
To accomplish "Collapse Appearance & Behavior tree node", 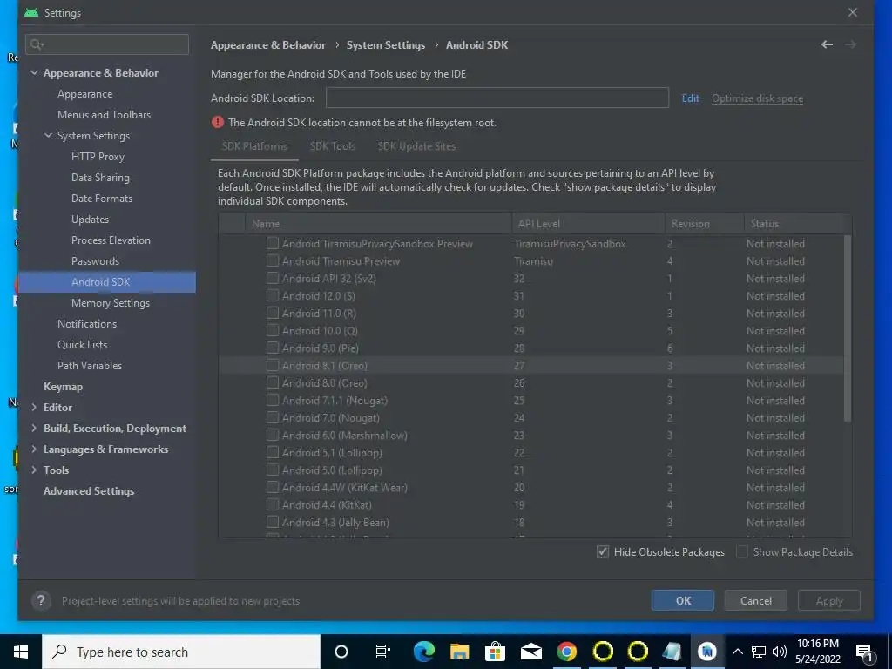I will (34, 73).
